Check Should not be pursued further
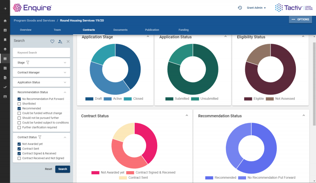 click(x=19, y=118)
